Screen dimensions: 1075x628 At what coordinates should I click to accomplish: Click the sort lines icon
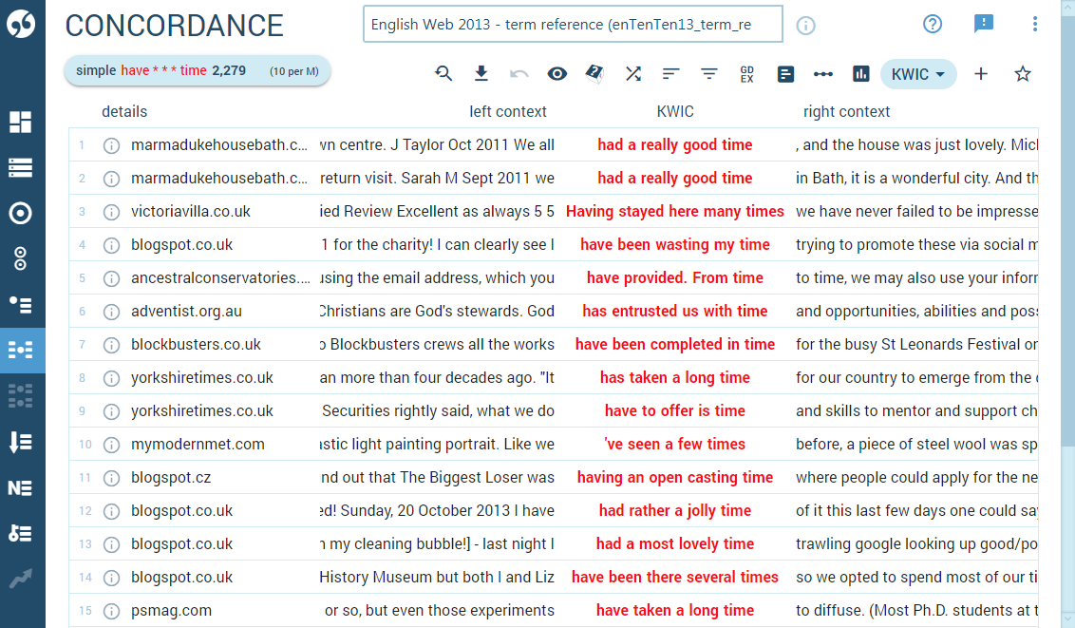(671, 74)
